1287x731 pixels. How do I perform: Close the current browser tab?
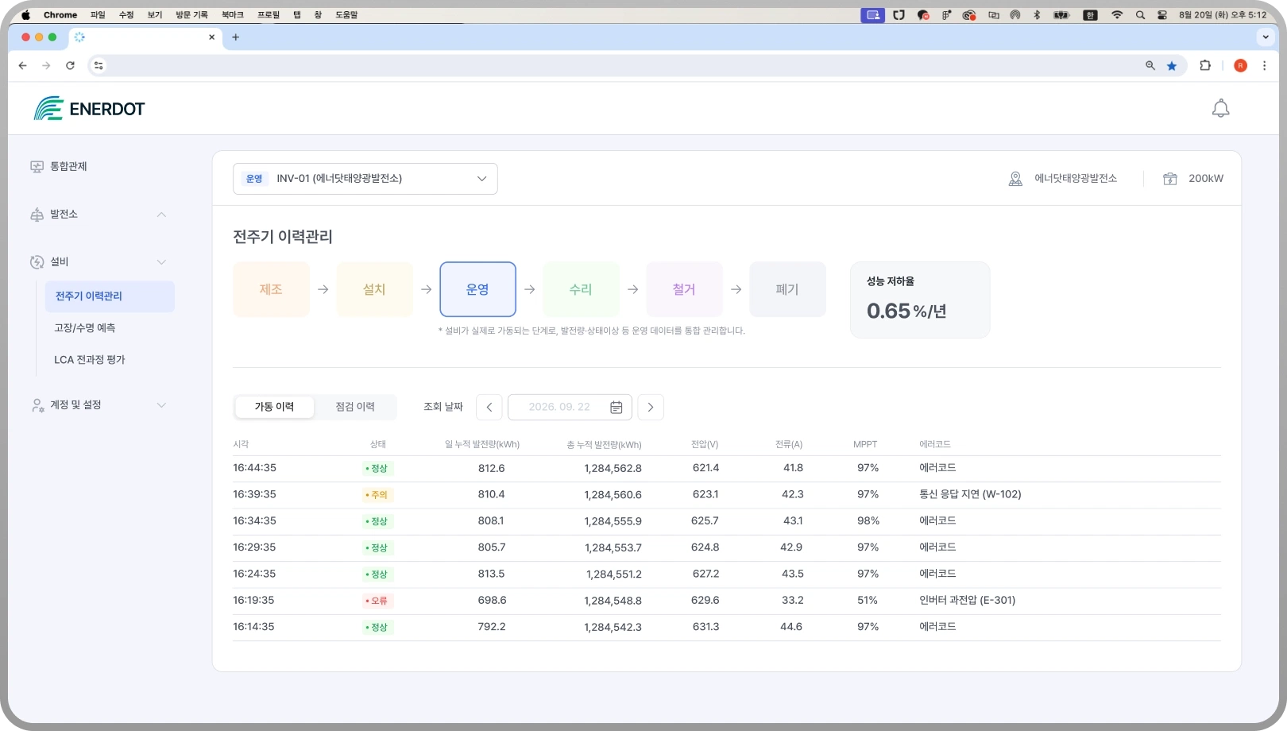coord(211,37)
